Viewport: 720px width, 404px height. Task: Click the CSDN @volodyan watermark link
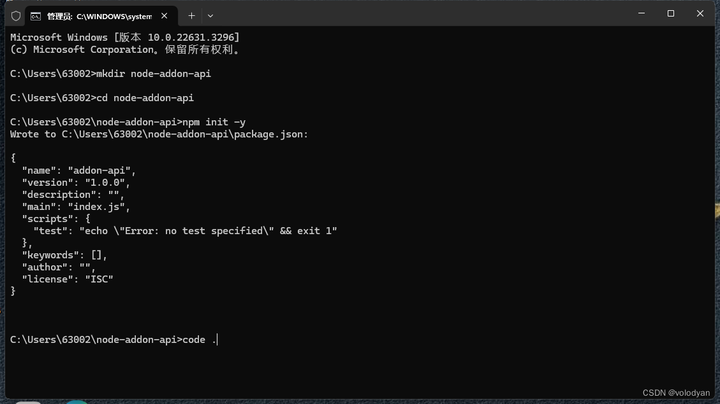pyautogui.click(x=676, y=393)
